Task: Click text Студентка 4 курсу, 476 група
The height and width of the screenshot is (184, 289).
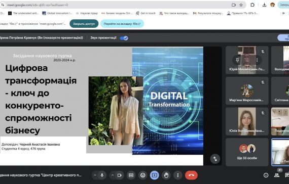Action: [x=23, y=149]
